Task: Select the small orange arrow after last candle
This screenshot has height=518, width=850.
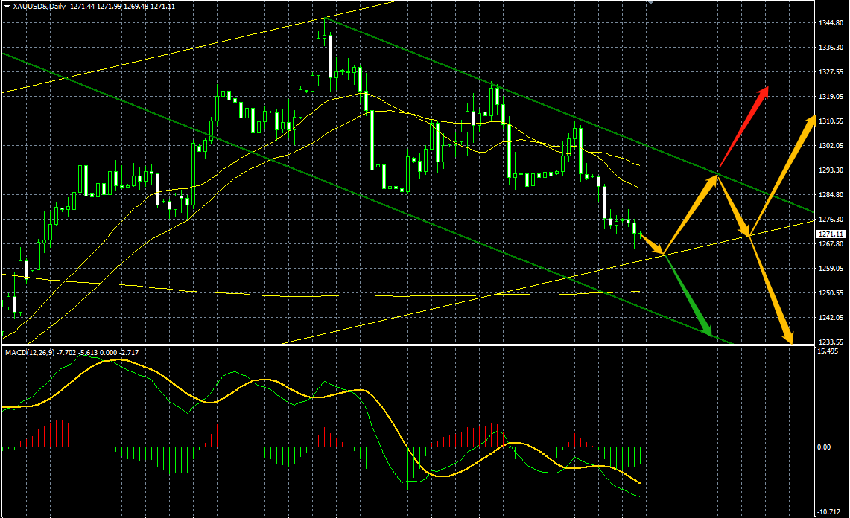Action: point(652,244)
